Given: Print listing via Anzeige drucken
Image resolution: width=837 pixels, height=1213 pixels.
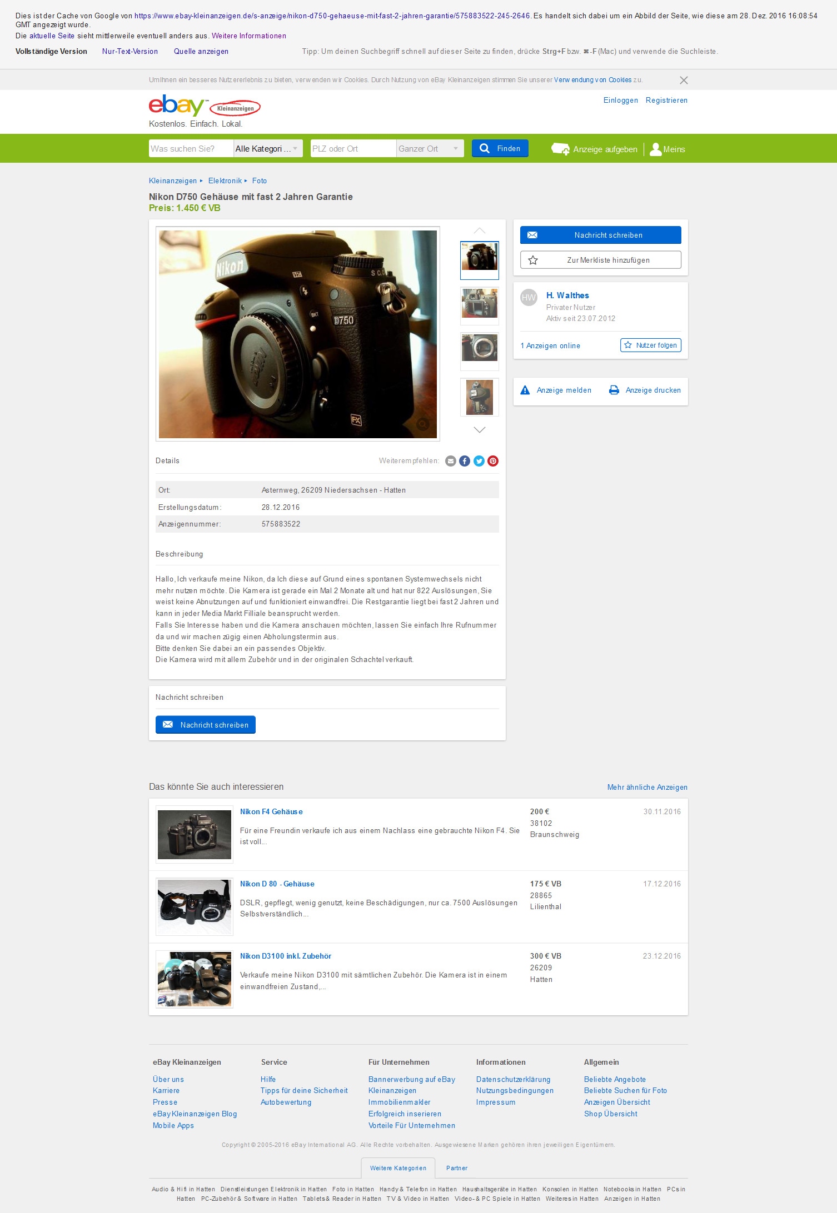Looking at the screenshot, I should coord(645,390).
